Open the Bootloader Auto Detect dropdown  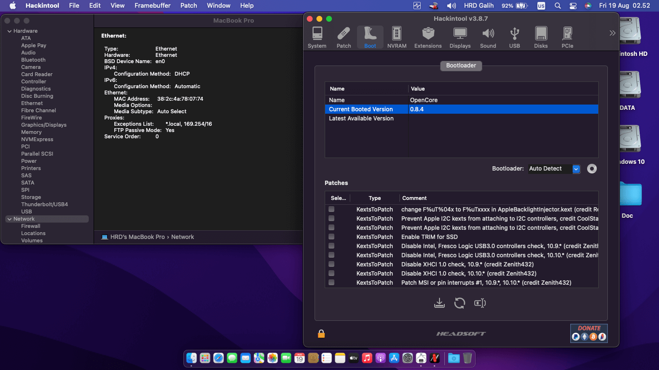click(554, 169)
